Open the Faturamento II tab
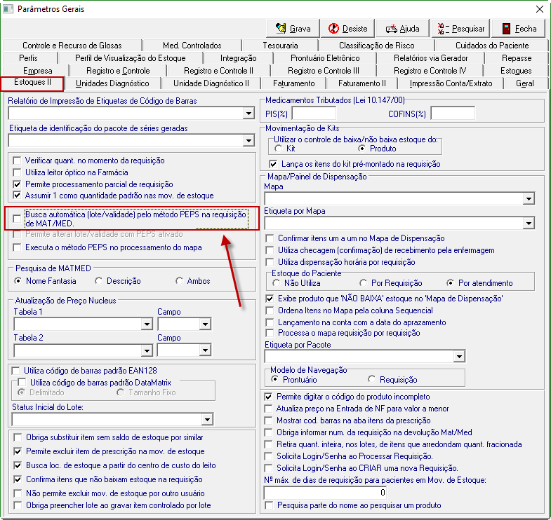 pyautogui.click(x=361, y=83)
